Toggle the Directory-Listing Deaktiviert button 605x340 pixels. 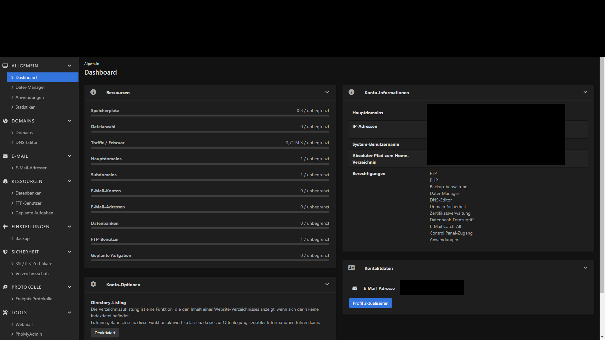(105, 333)
